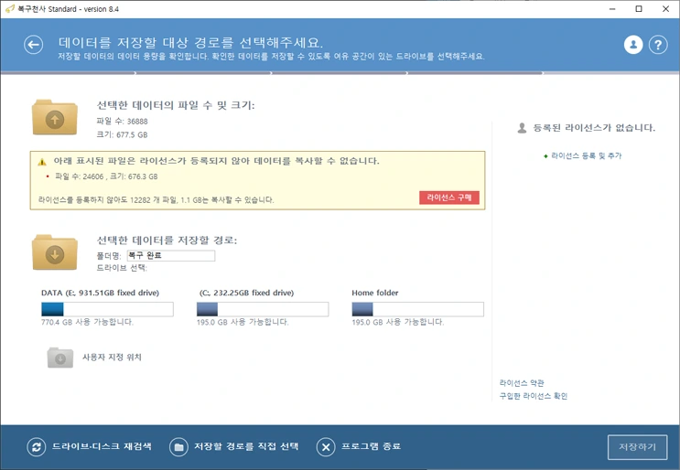The image size is (680, 470).
Task: Click 등록된 라이선스가 없습니다 text
Action: pyautogui.click(x=594, y=127)
